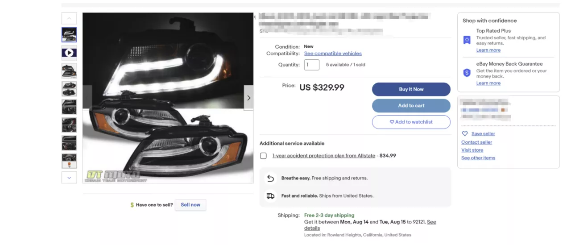571x245 pixels.
Task: Click the dollar sign icon near Sell now
Action: (132, 205)
